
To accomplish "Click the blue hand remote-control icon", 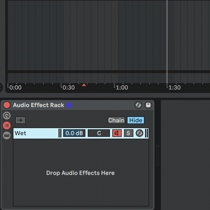I will click(x=69, y=105).
